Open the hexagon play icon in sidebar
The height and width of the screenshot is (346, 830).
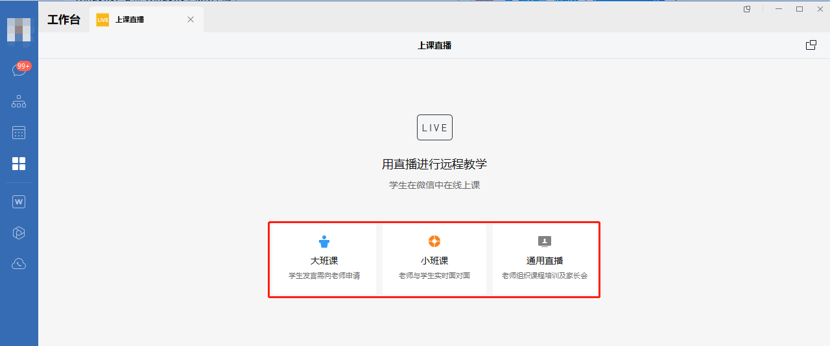pyautogui.click(x=19, y=233)
